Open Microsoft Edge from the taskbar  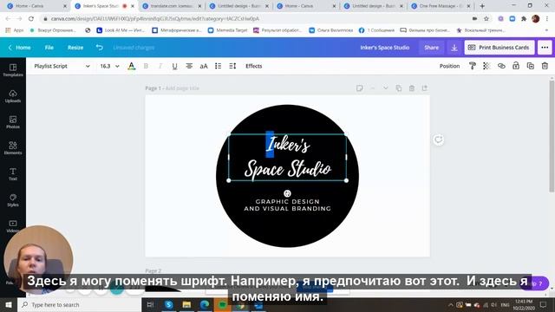tap(205, 304)
